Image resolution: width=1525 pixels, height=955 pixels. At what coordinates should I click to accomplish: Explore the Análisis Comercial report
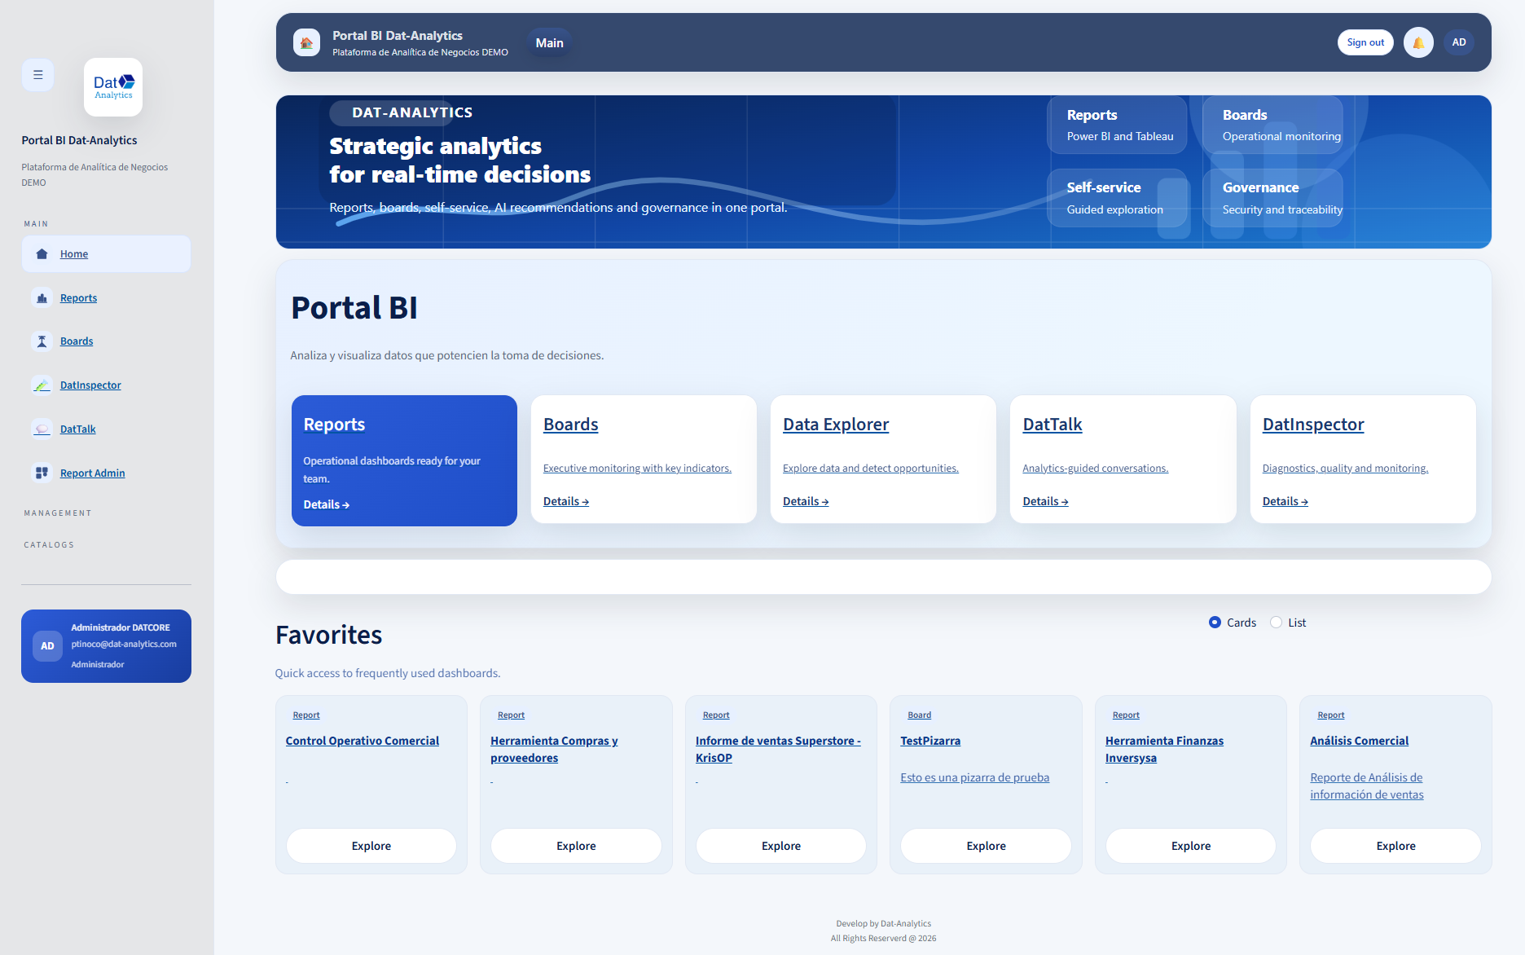coord(1395,847)
